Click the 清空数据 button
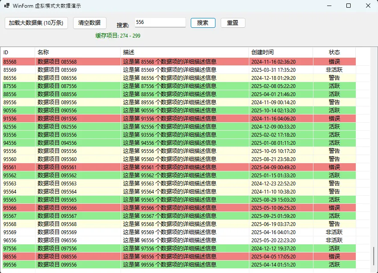The image size is (378, 273). (x=90, y=23)
